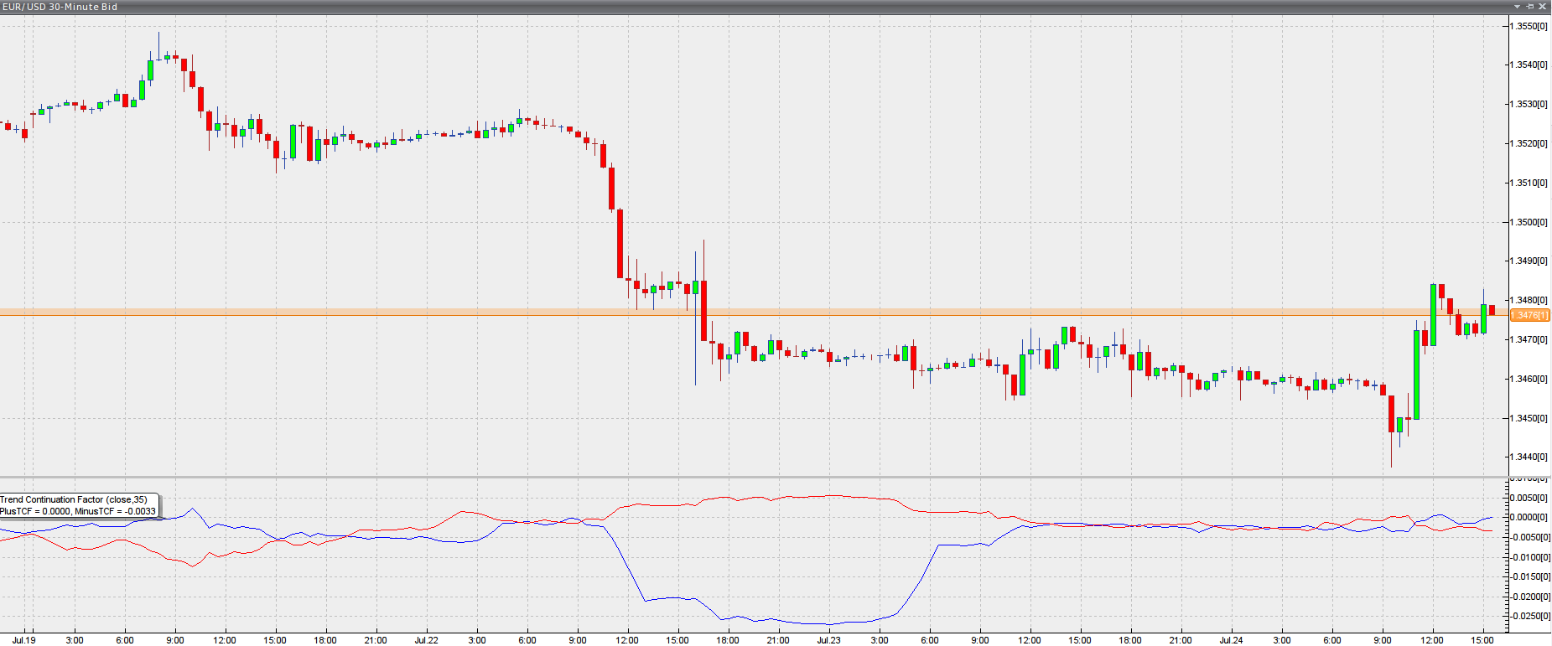This screenshot has width=1552, height=646.
Task: Select the Jul.23 date label on time axis
Action: coord(828,640)
